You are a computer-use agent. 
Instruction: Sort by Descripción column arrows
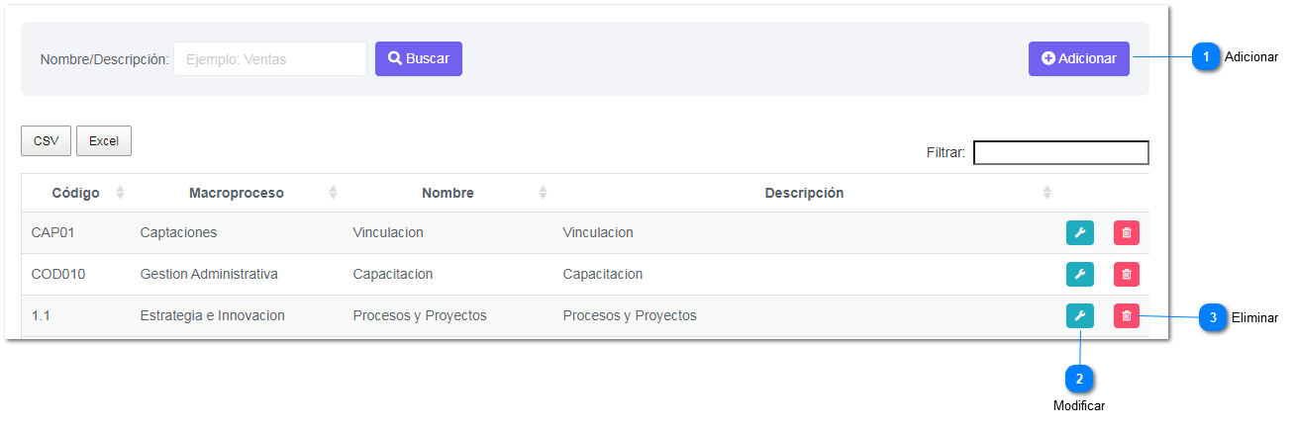[x=1047, y=193]
